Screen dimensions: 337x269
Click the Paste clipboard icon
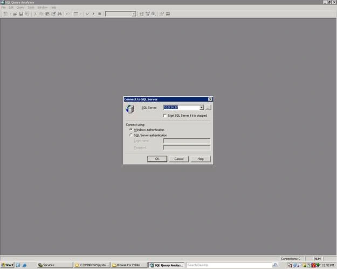tap(47, 14)
